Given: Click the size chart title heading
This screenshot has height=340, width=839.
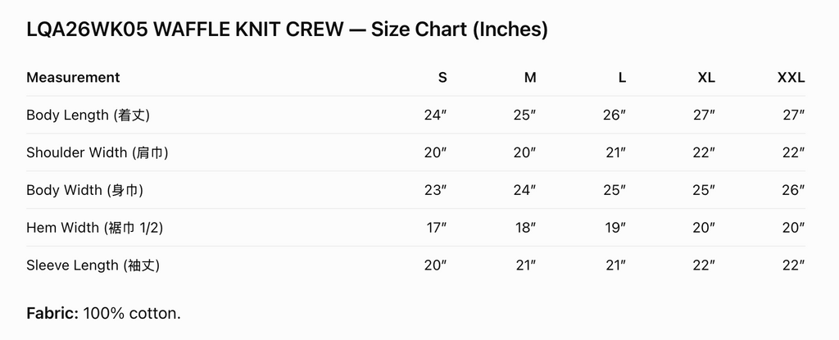Looking at the screenshot, I should coord(287,29).
